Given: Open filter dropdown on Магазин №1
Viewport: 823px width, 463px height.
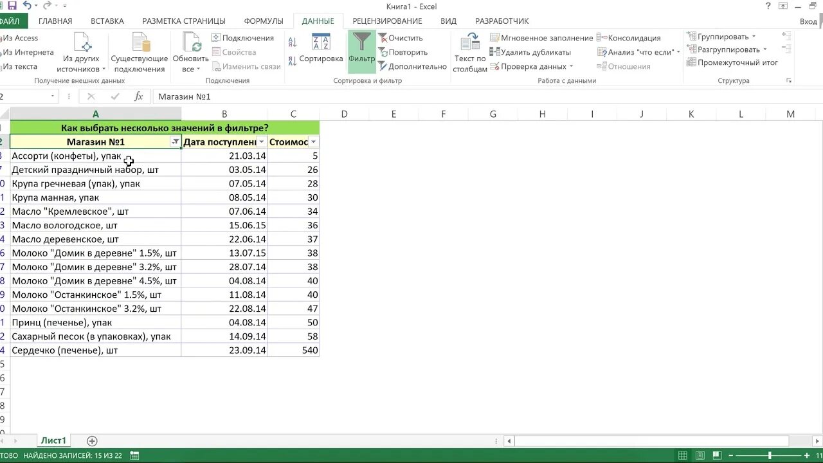Looking at the screenshot, I should coord(175,142).
